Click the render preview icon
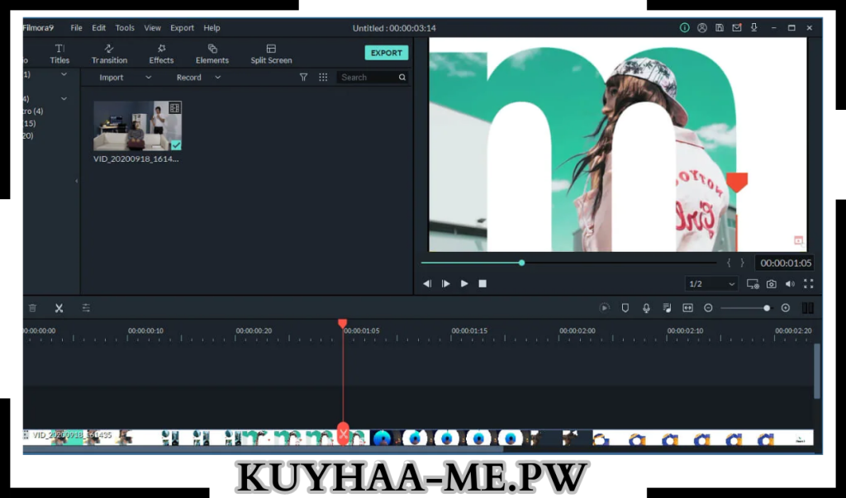This screenshot has height=498, width=846. point(604,308)
